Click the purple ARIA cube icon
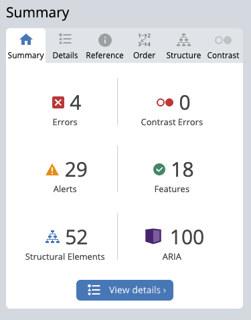Viewport: 251px width, 320px height. (x=153, y=236)
